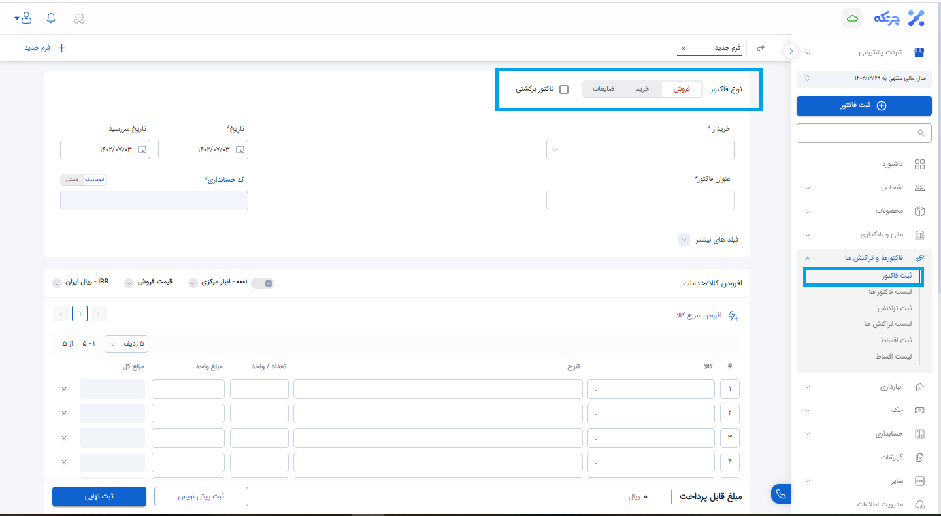
Task: Toggle the انبار مرکزی warehouse switch
Action: pyautogui.click(x=265, y=283)
